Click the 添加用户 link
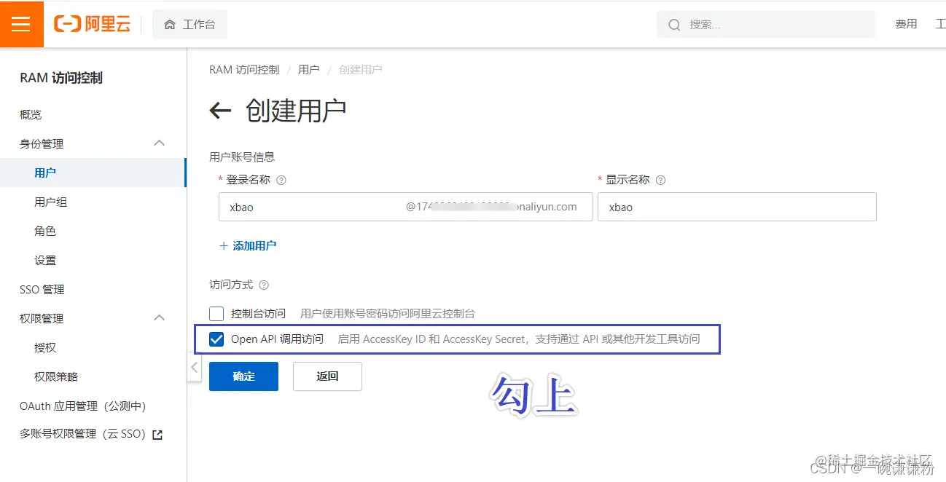Image resolution: width=946 pixels, height=482 pixels. point(254,246)
